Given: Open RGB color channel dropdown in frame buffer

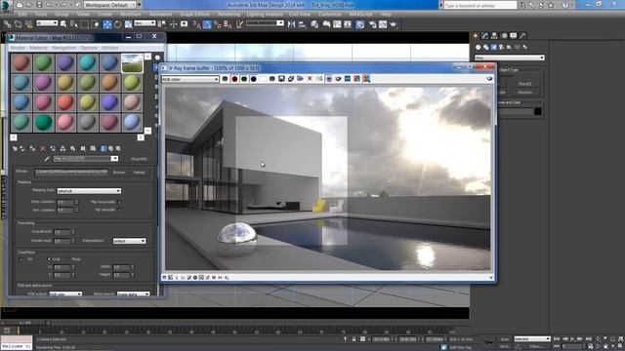Looking at the screenshot, I should tap(190, 79).
